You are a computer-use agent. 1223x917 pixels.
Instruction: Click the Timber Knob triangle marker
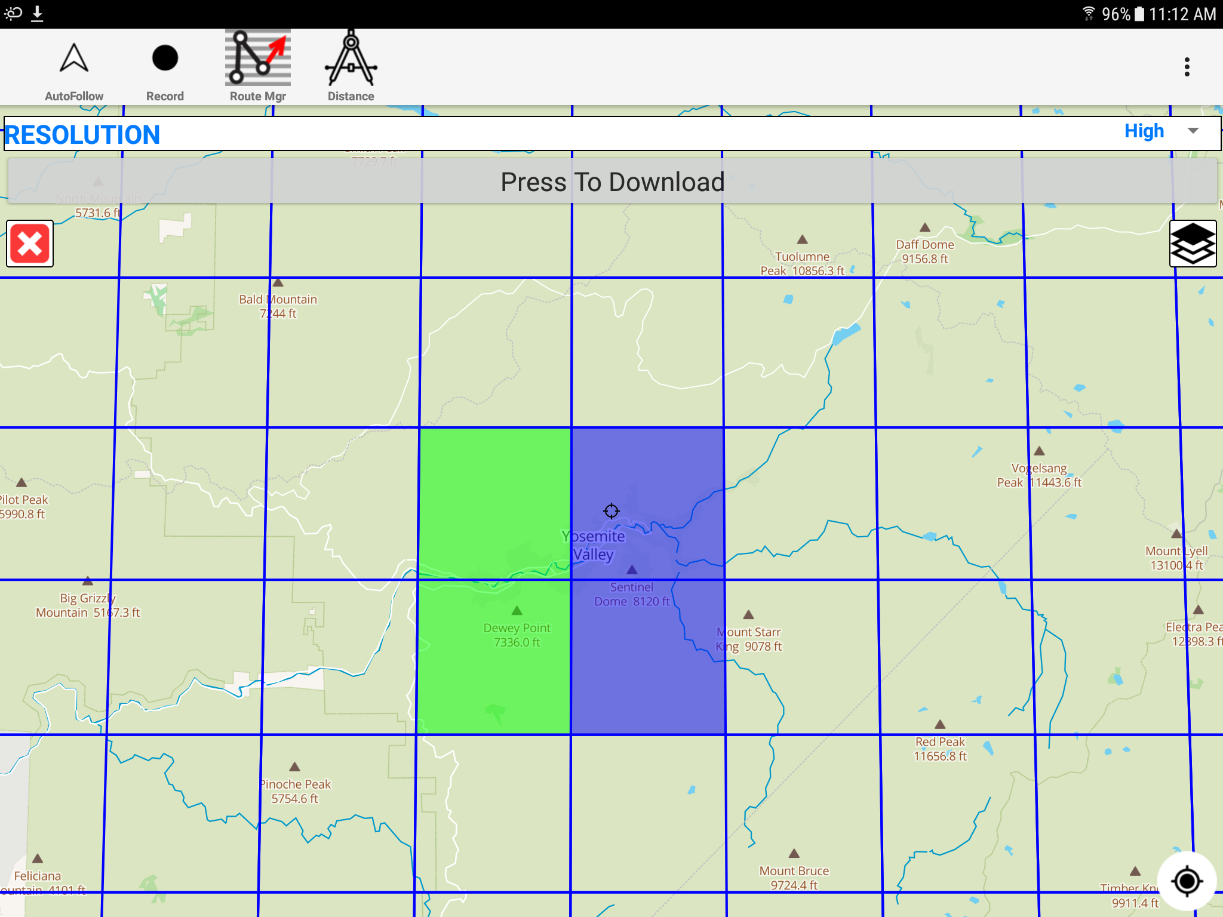(1135, 871)
